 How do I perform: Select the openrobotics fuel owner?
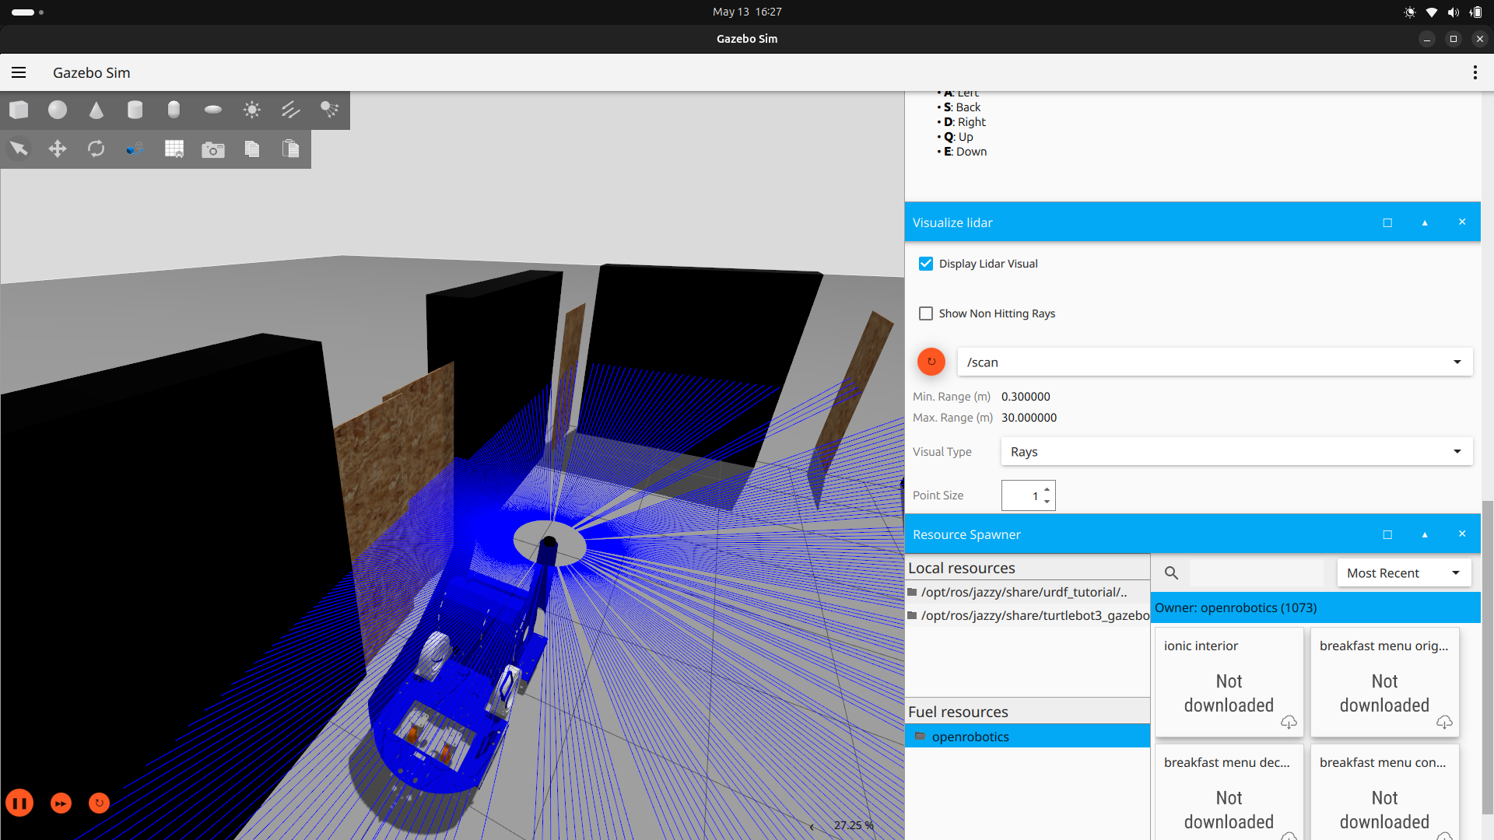point(970,737)
